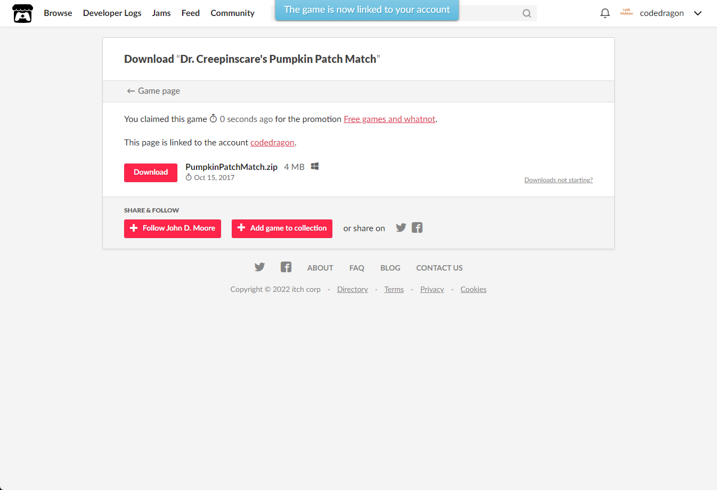Follow John D. Moore
Screen dimensions: 717x490
[173, 228]
